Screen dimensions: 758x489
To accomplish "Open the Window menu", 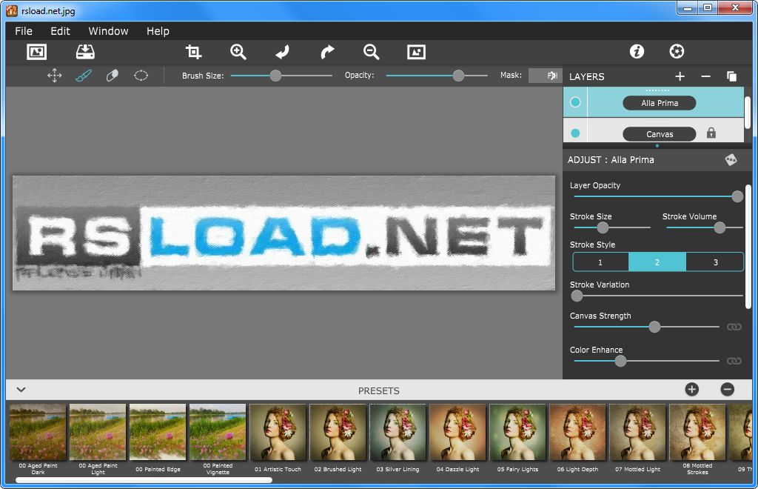I will (x=108, y=31).
